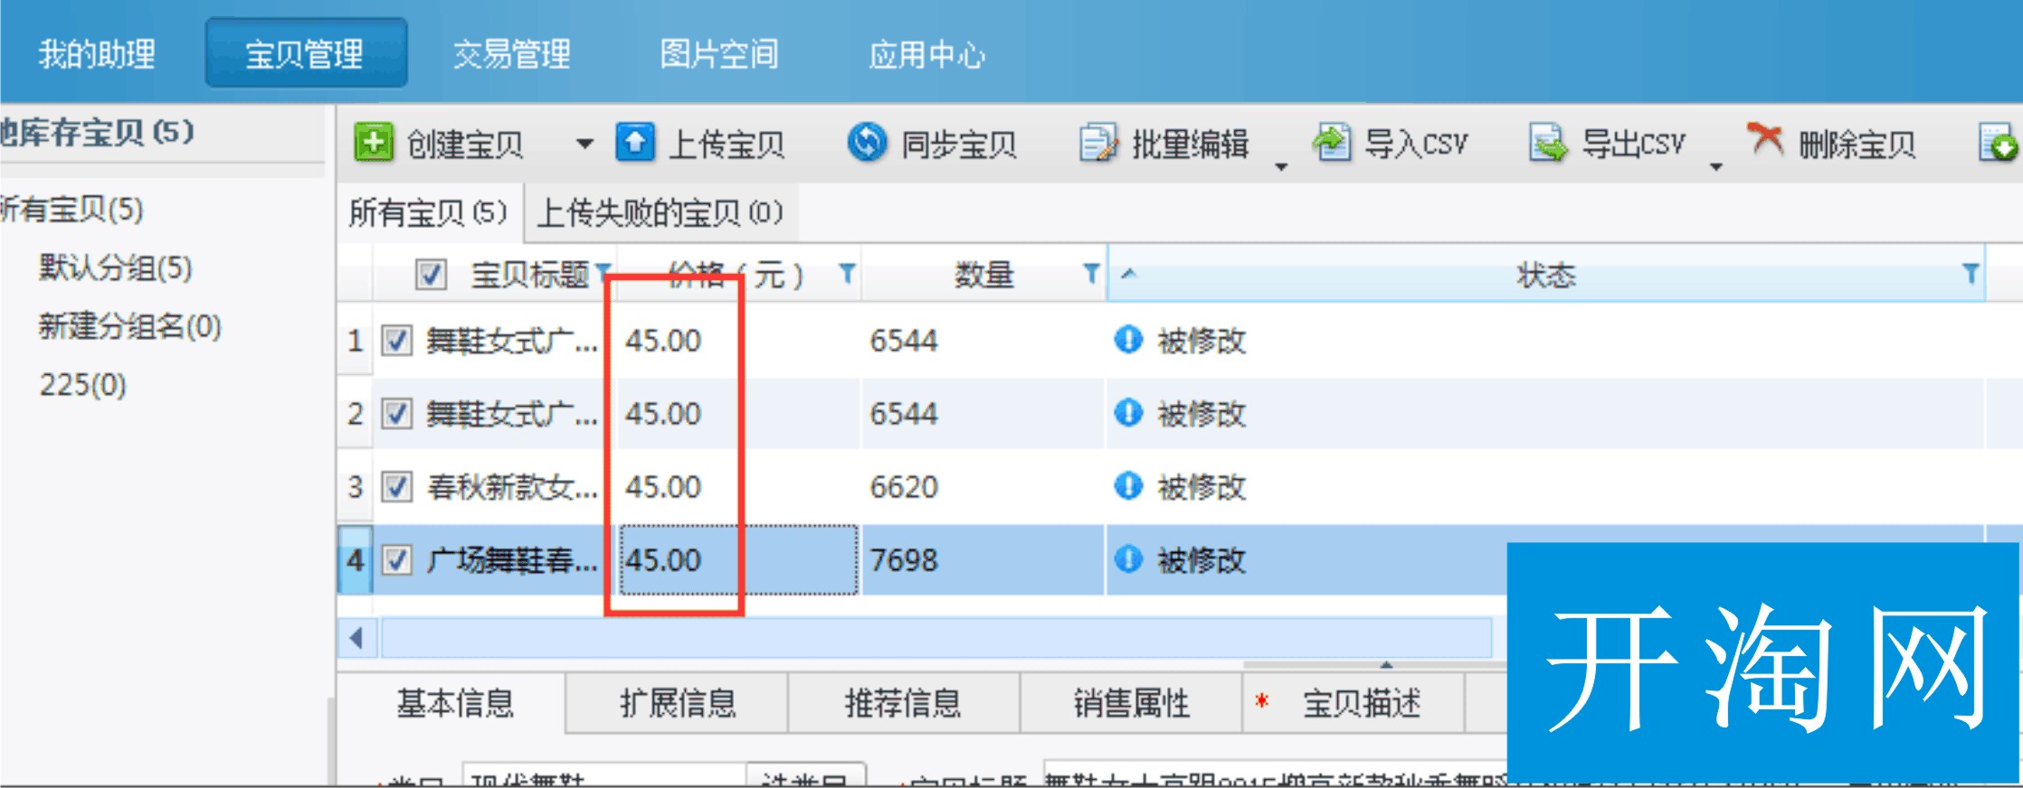Click 创建宝贝 button label
This screenshot has height=788, width=2023.
tap(465, 144)
